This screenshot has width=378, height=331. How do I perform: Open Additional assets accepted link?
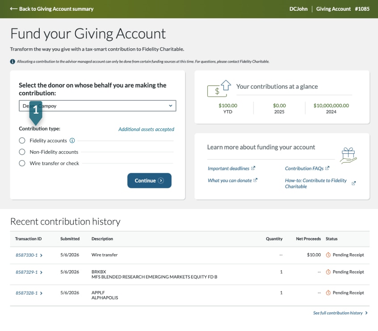tap(146, 129)
